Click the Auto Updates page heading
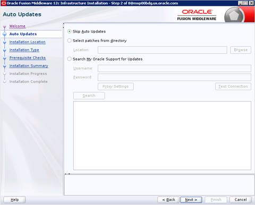The height and width of the screenshot is (205, 255). [22, 14]
